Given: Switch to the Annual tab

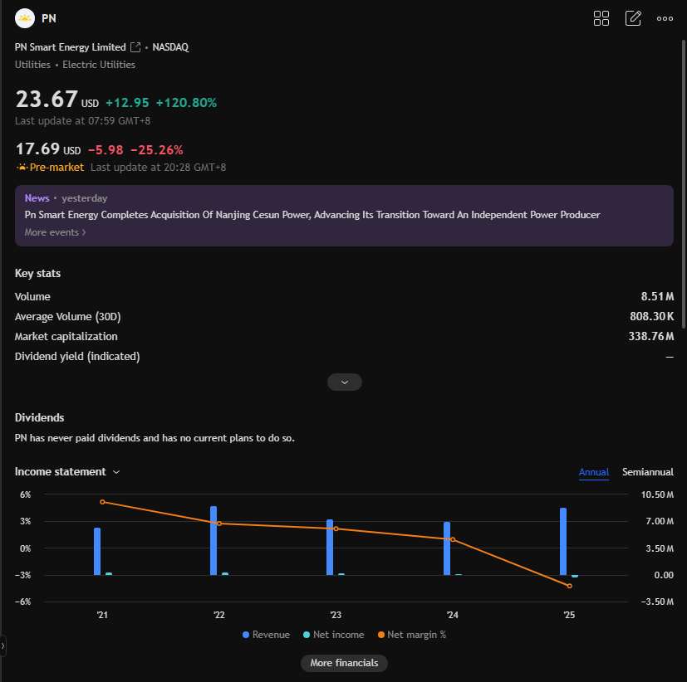Looking at the screenshot, I should (594, 472).
